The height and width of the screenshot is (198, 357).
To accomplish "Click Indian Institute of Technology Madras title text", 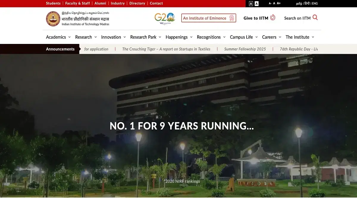I will (85, 24).
